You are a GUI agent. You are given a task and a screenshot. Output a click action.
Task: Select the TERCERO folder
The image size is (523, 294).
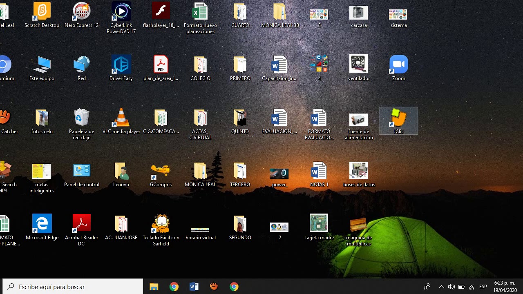240,175
